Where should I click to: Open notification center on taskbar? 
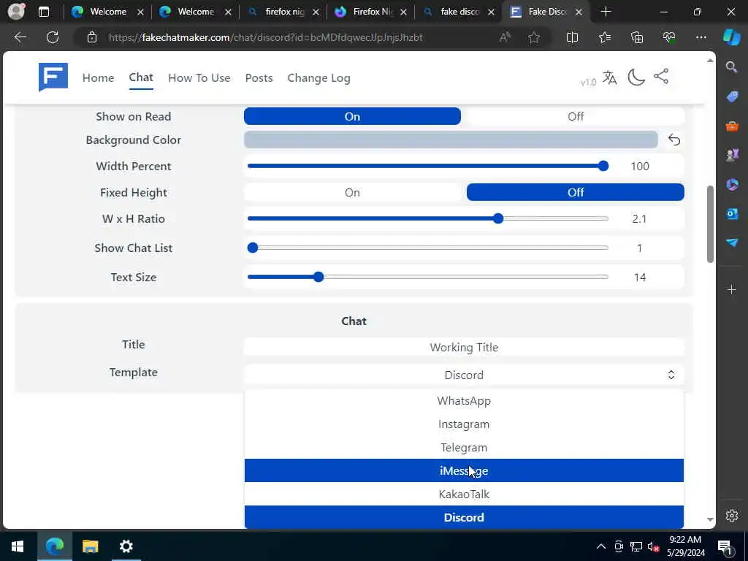point(725,547)
